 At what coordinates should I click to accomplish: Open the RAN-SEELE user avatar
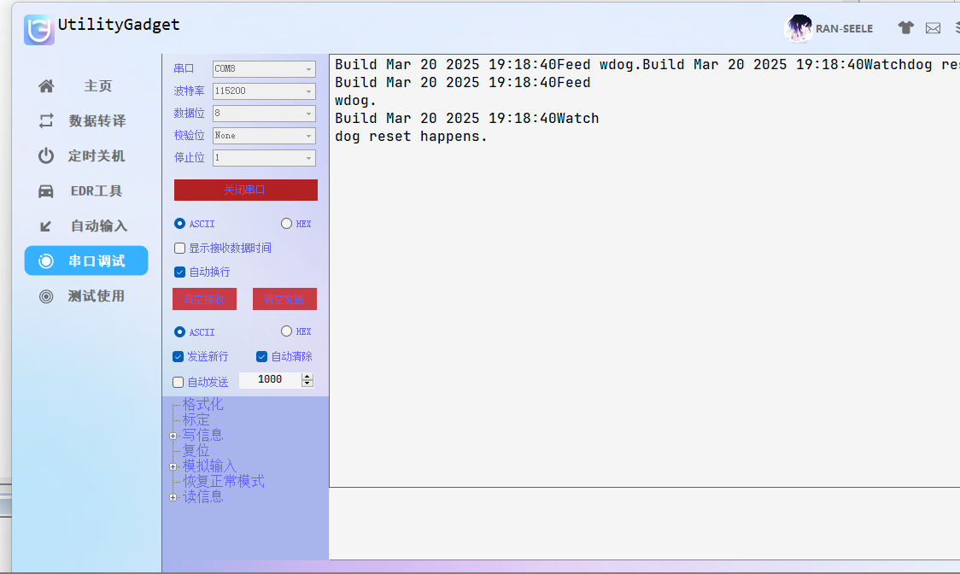[799, 28]
